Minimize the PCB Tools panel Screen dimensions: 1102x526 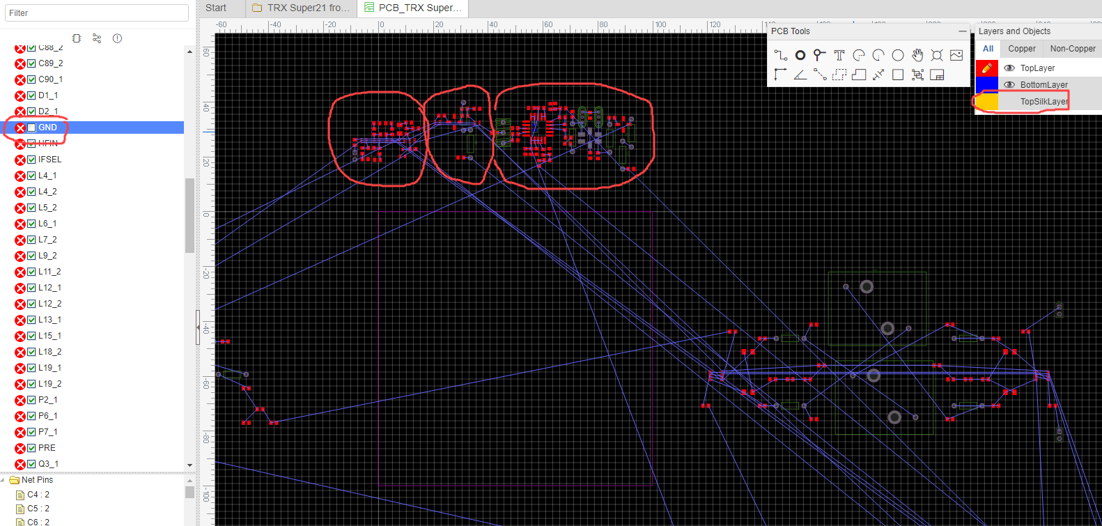point(962,31)
